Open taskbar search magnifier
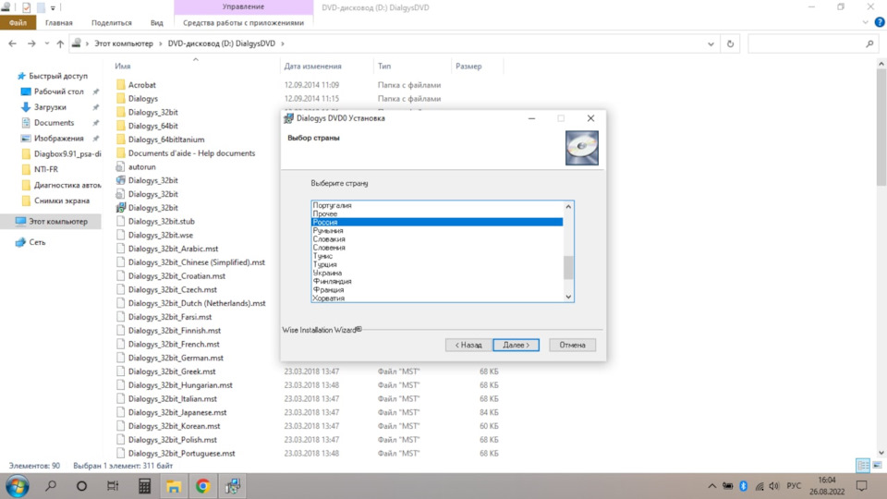The image size is (887, 499). tap(51, 485)
